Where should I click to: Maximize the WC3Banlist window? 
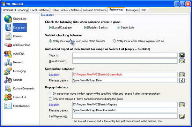click(x=182, y=4)
